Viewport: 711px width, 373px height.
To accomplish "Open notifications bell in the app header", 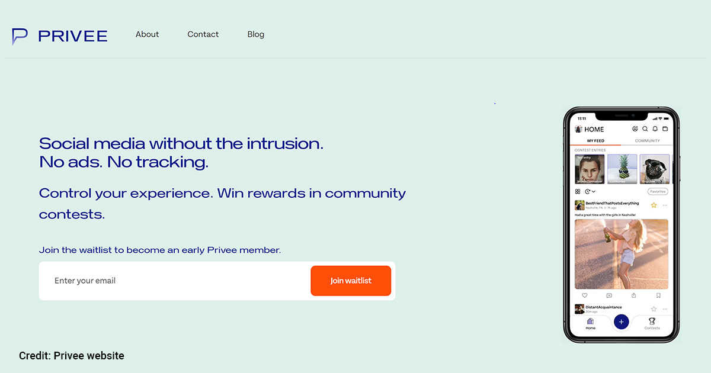I will (655, 129).
